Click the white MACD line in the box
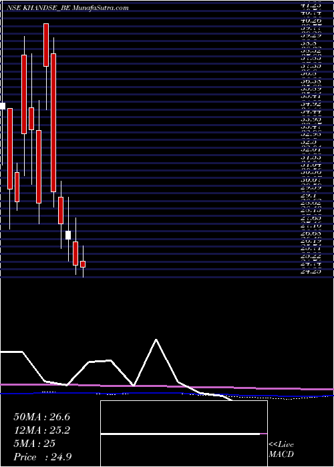Screen dimensions: 334x467 (x=180, y=434)
